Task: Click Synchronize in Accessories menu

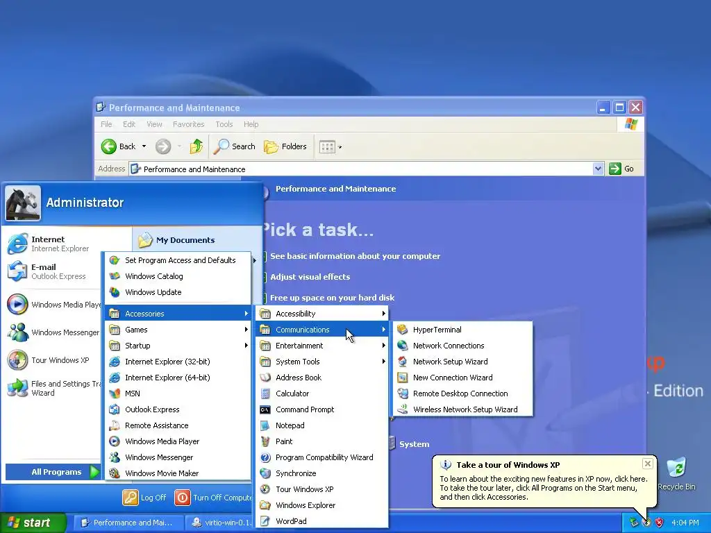Action: [322, 473]
